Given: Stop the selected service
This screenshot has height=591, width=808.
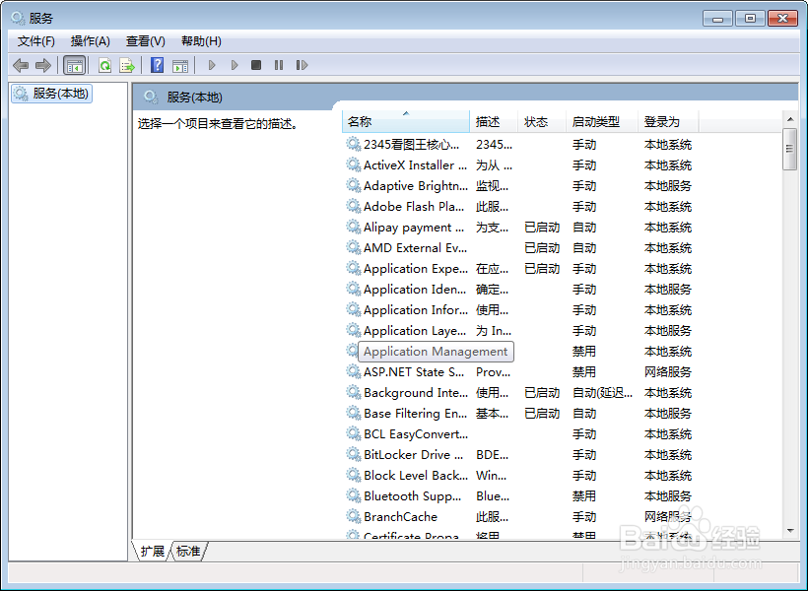Looking at the screenshot, I should (x=255, y=65).
